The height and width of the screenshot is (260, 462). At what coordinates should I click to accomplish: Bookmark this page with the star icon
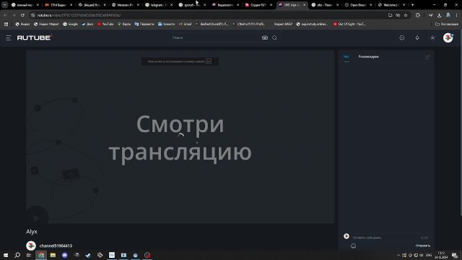point(406,15)
